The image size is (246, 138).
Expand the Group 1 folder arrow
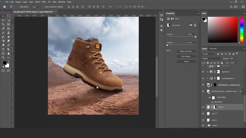pyautogui.click(x=206, y=125)
